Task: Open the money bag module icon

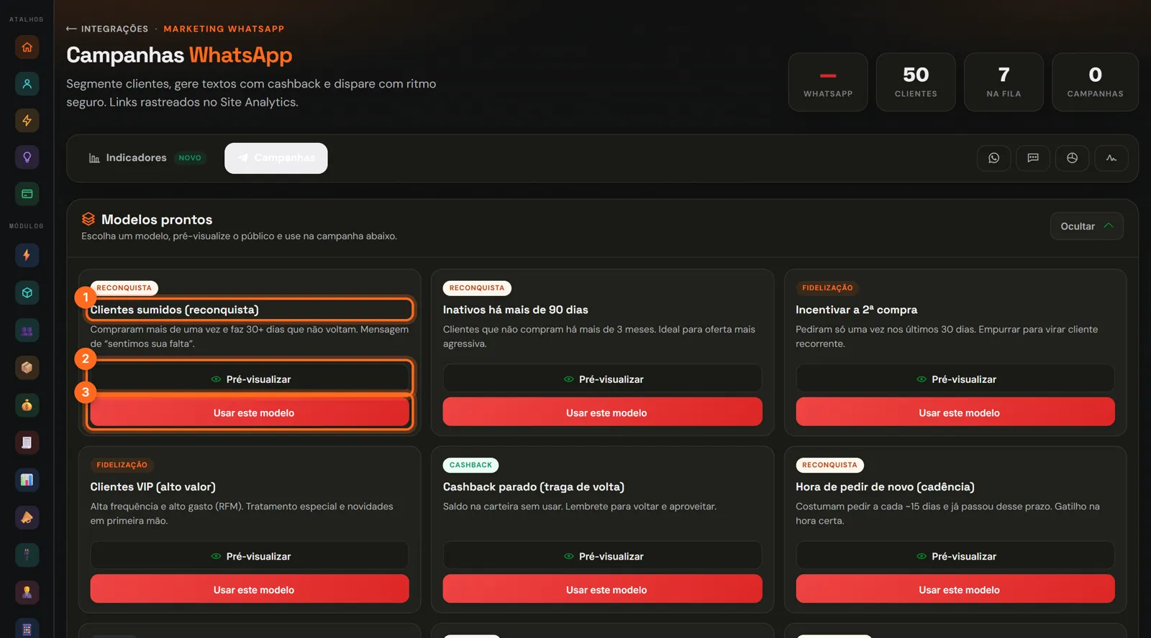Action: 27,405
